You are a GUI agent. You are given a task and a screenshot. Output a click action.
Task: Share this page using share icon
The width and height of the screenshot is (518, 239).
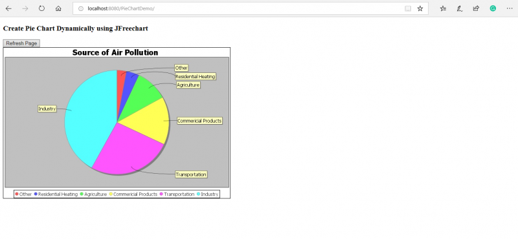click(x=476, y=8)
